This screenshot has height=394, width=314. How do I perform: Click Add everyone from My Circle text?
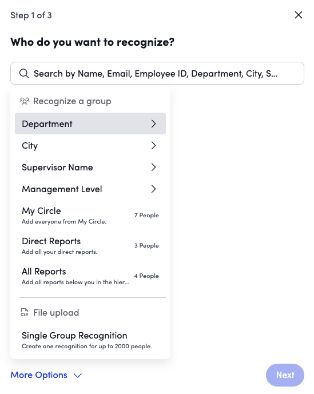coord(64,222)
